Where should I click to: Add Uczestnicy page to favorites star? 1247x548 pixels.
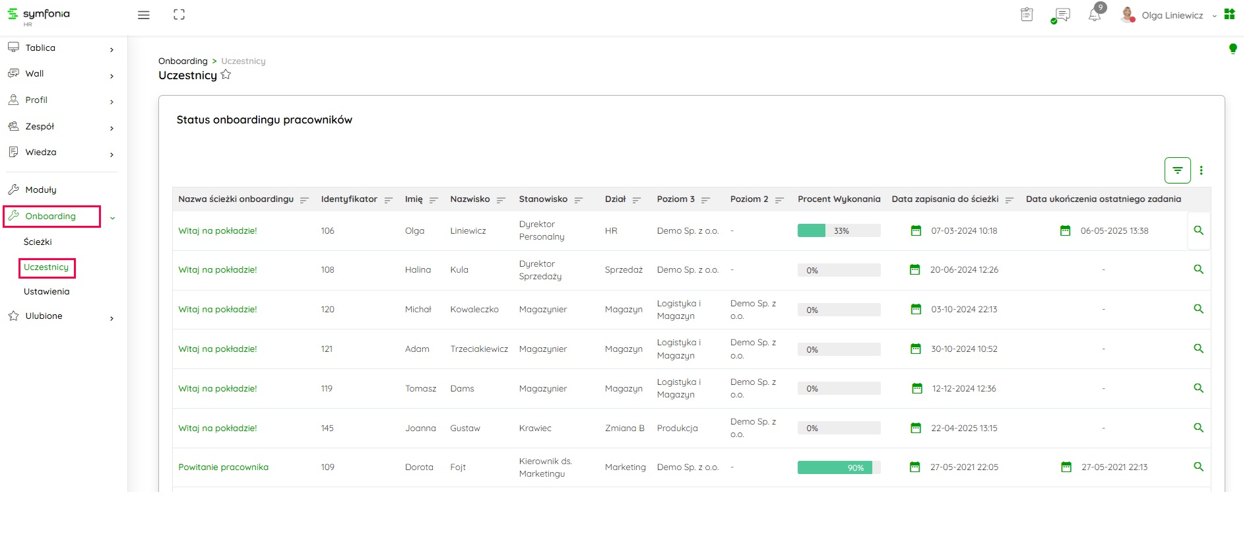click(226, 75)
